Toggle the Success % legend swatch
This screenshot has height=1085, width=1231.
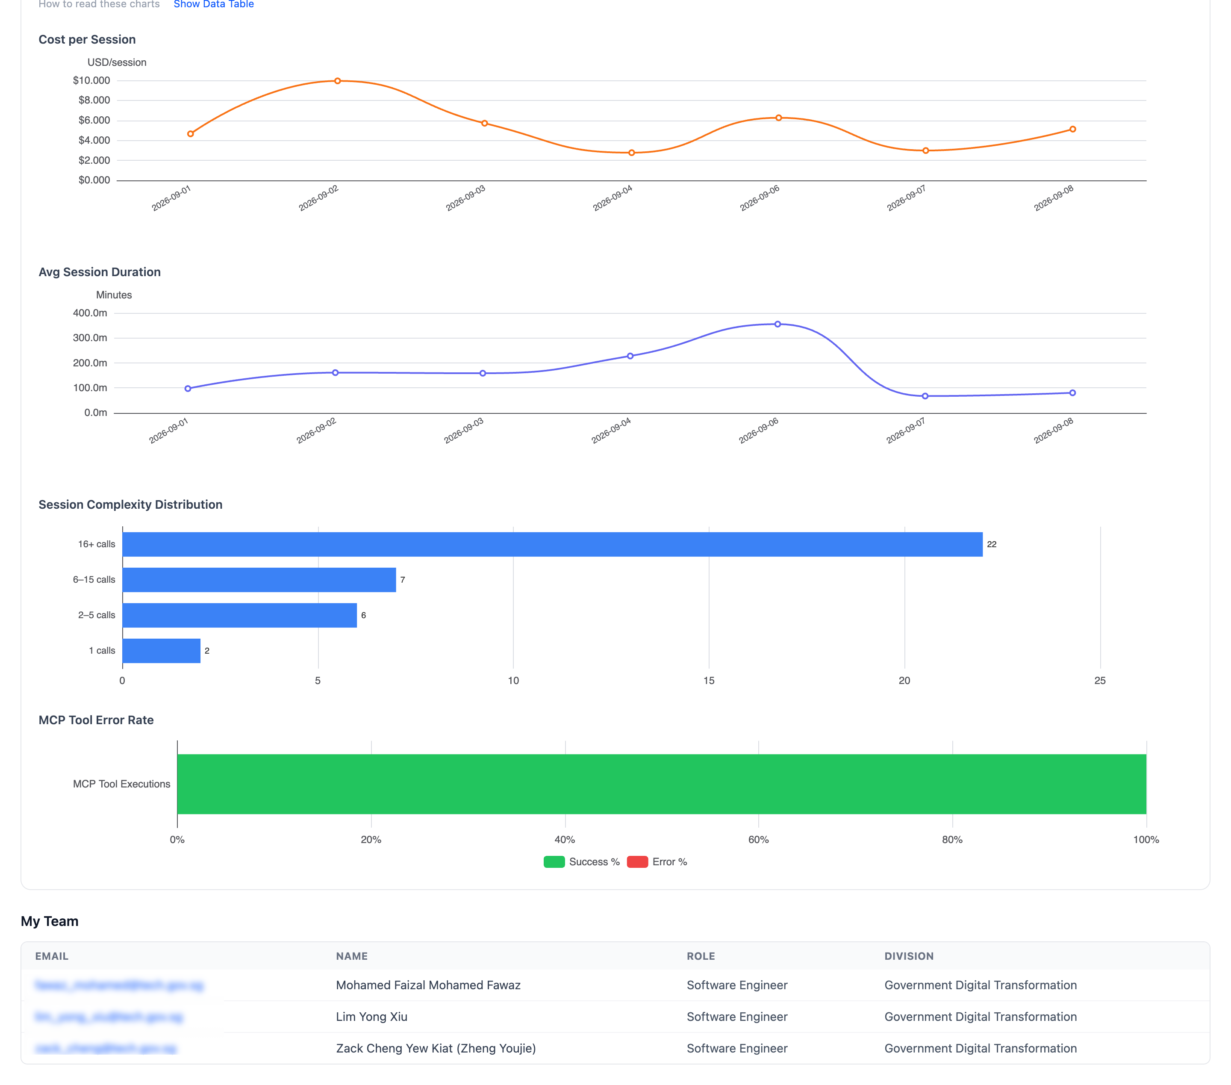(554, 862)
